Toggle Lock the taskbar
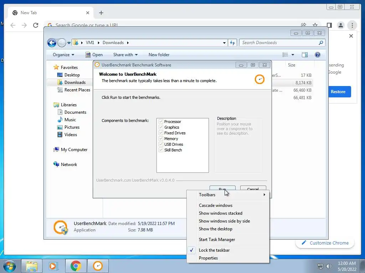This screenshot has height=273, width=365. coord(228,250)
